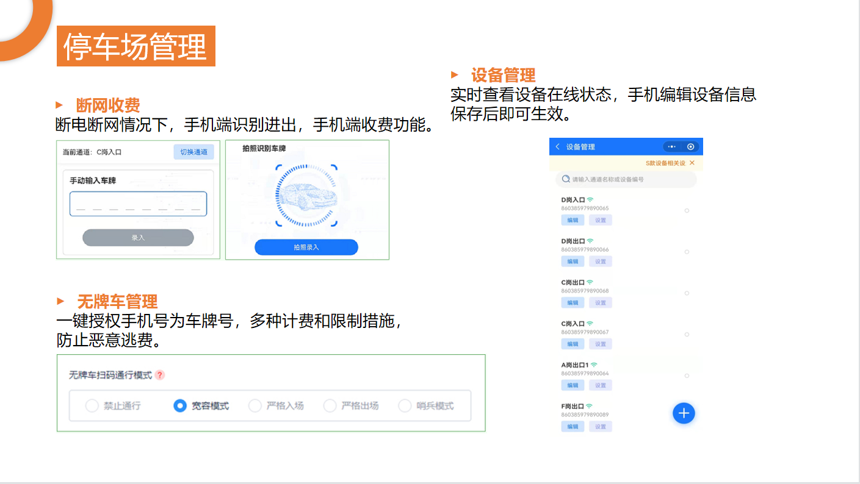Click the car scanning image under 拍照识别车牌
The height and width of the screenshot is (484, 860).
(x=306, y=195)
